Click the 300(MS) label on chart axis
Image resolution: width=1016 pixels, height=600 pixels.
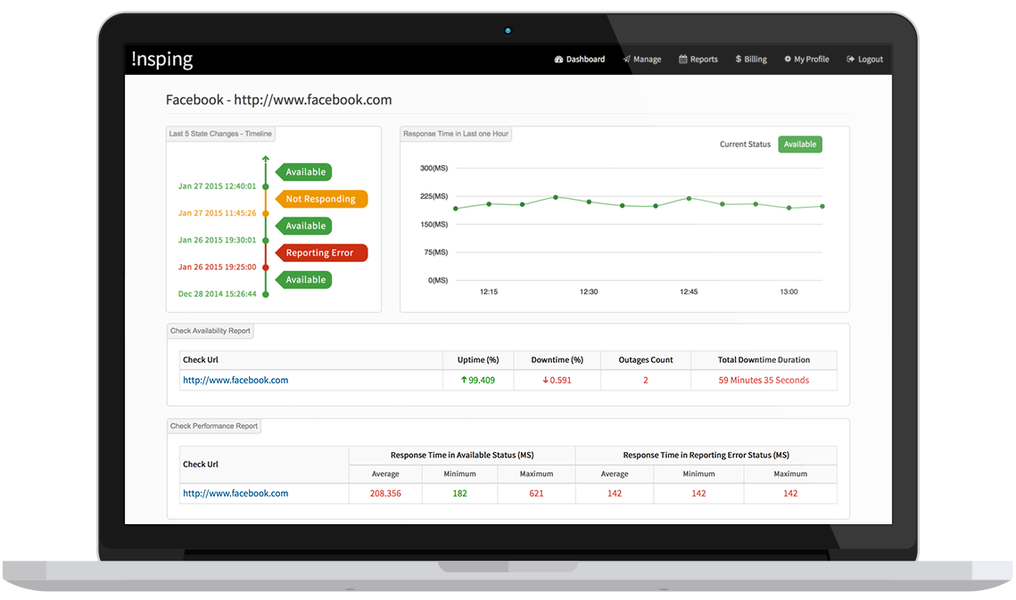point(434,168)
